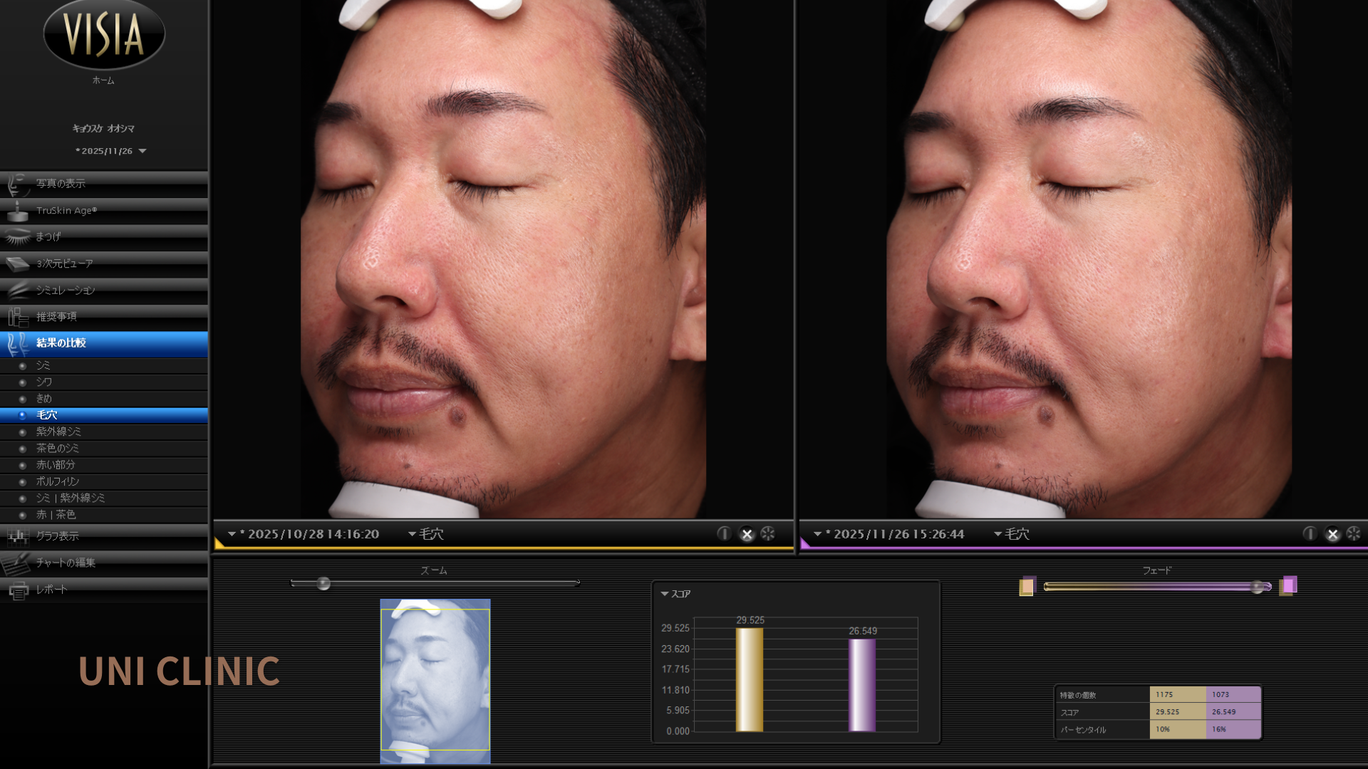Close the left comparison image panel

pyautogui.click(x=747, y=534)
